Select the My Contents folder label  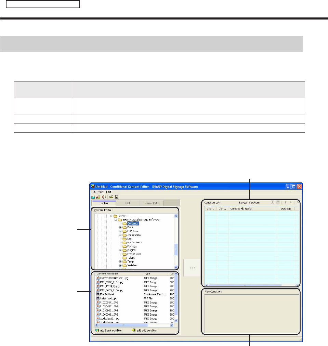134,243
